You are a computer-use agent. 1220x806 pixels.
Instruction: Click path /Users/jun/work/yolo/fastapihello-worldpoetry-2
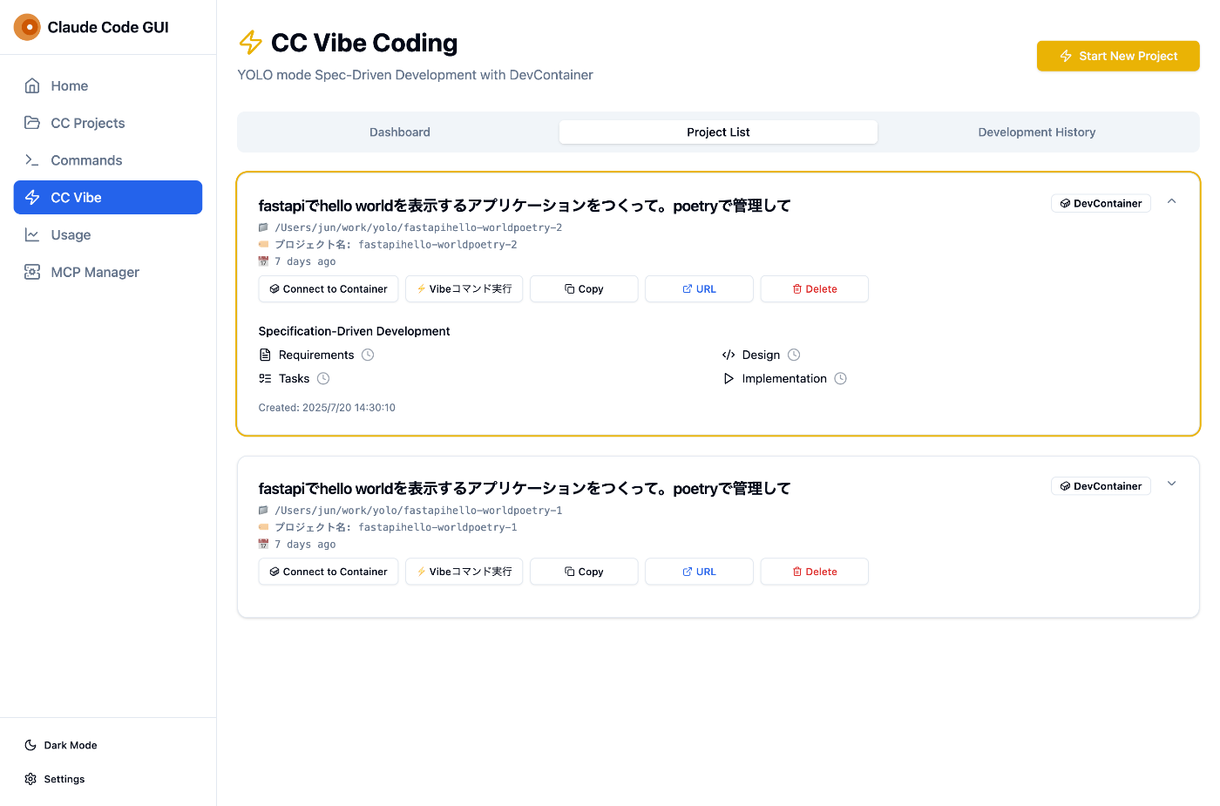418,227
